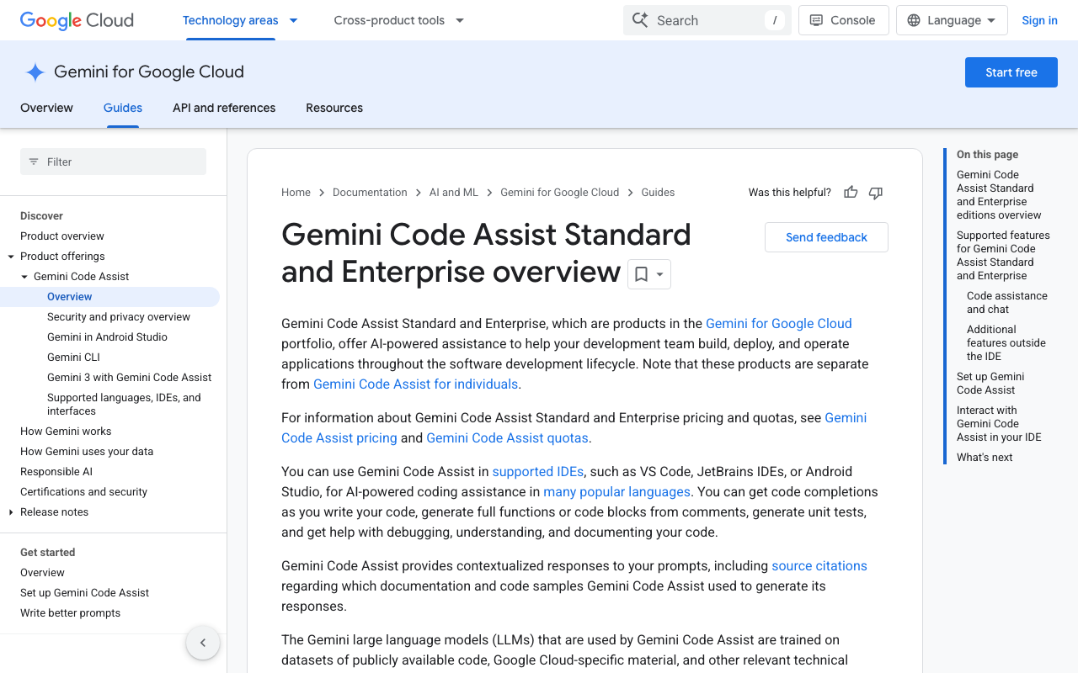Select highlighted Overview item under Gemini Code Assist
Image resolution: width=1078 pixels, height=673 pixels.
click(109, 297)
